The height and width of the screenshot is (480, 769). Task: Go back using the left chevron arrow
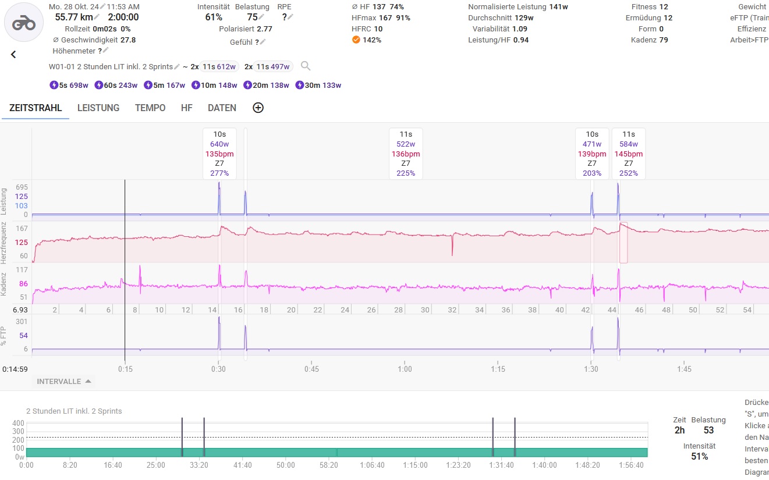[x=13, y=54]
